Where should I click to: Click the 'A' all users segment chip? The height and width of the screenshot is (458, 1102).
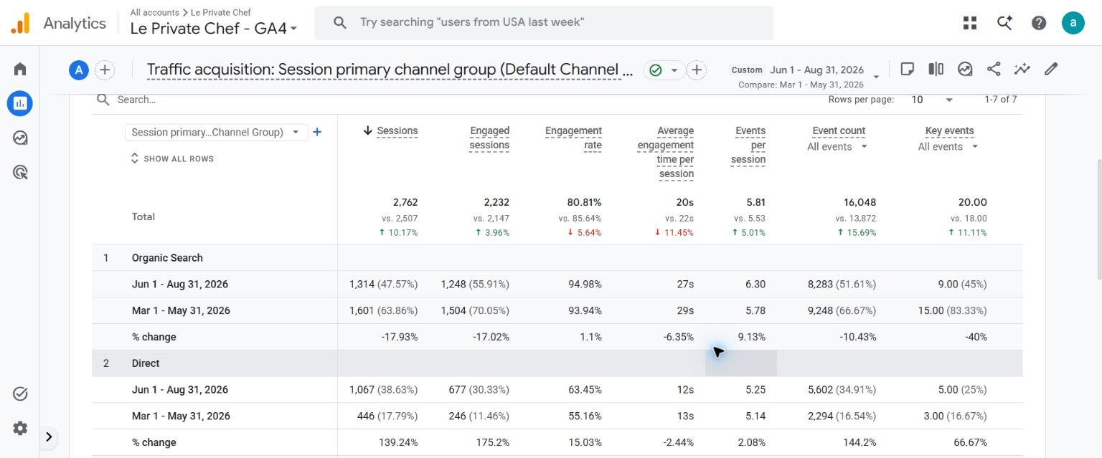pyautogui.click(x=78, y=70)
